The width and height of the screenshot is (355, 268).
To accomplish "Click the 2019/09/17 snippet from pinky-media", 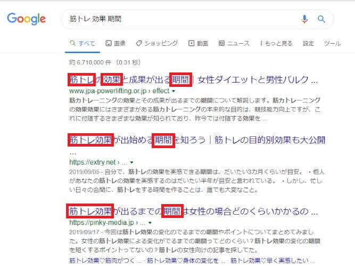I will tap(195, 241).
